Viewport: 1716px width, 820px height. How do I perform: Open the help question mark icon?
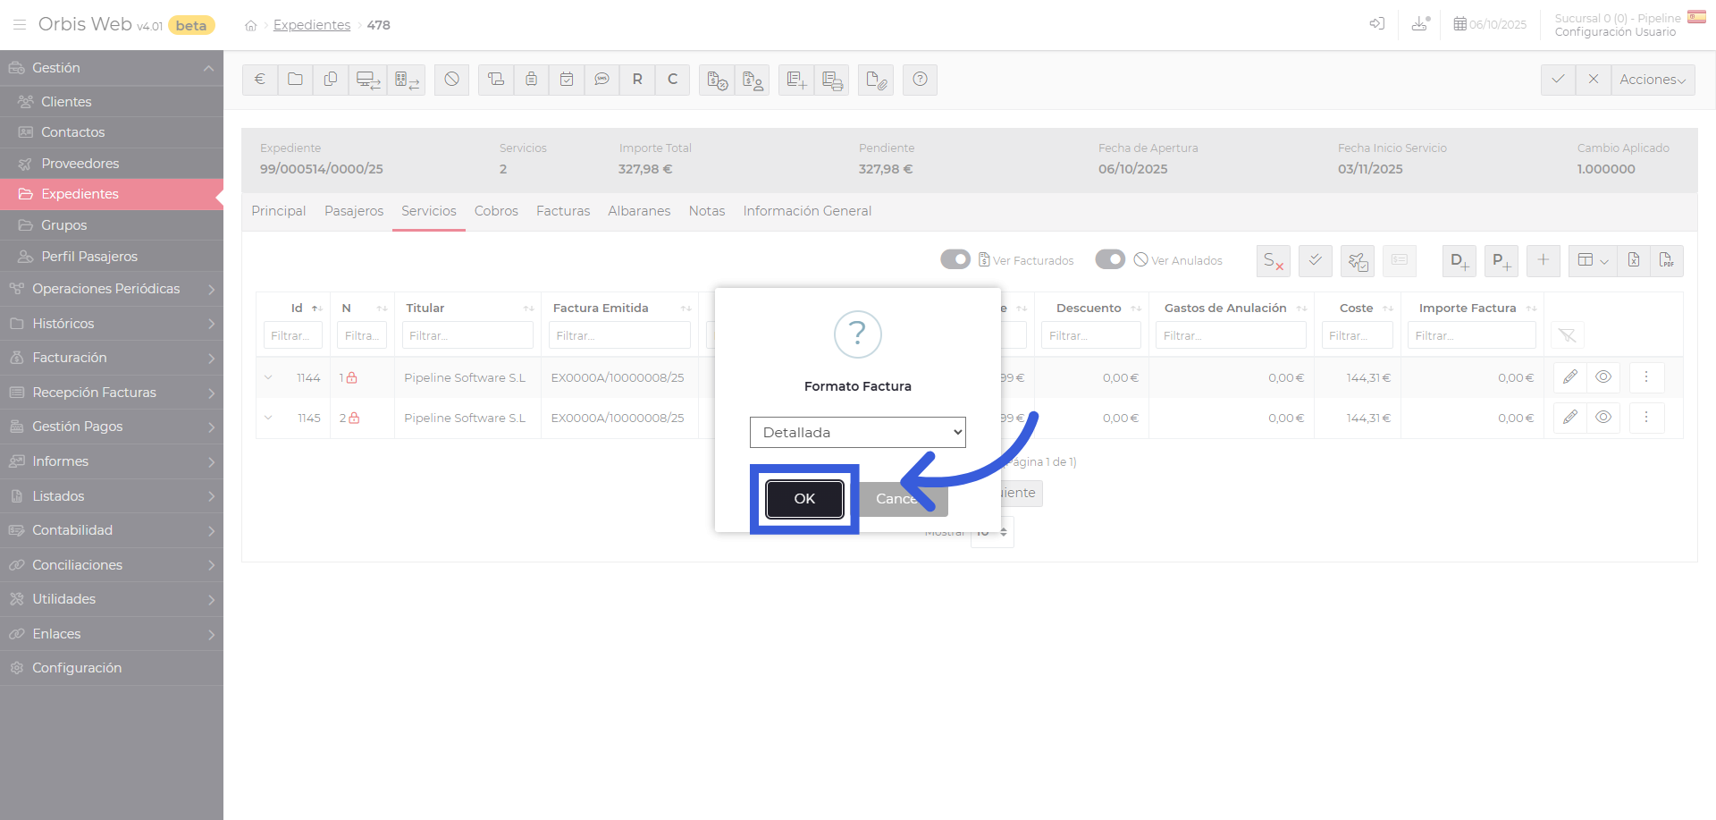click(x=920, y=80)
